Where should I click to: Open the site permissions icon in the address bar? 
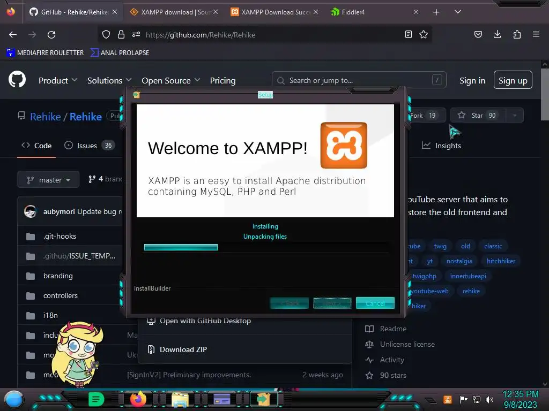point(136,34)
